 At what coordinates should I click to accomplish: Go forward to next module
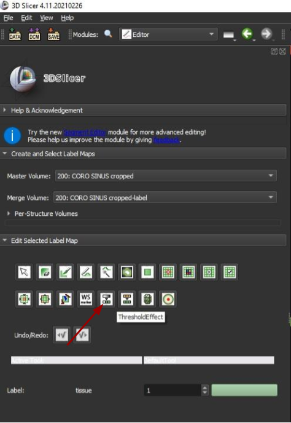[266, 34]
